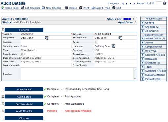Click arrow icon next to General sidebar item
Image resolution: width=168 pixels, height=122 pixels.
click(143, 23)
